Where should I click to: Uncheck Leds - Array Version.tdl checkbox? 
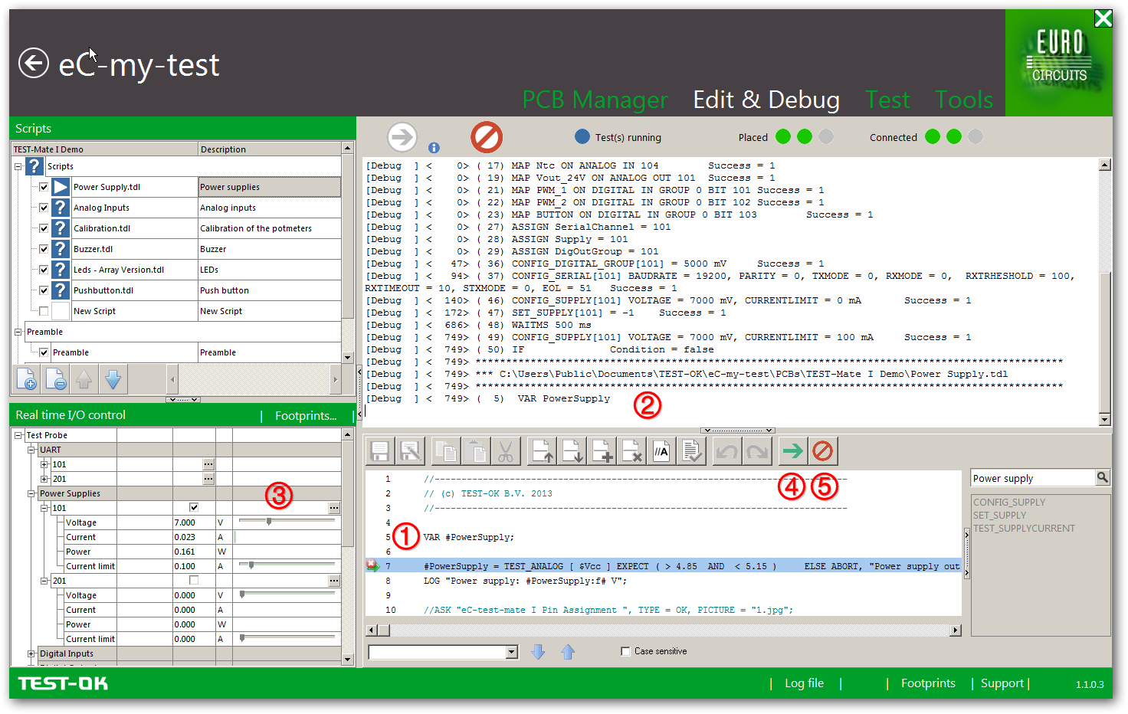pos(44,270)
